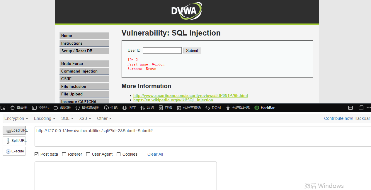Select Insecure CAPTCHA in the sidebar
The height and width of the screenshot is (190, 371).
click(x=84, y=101)
